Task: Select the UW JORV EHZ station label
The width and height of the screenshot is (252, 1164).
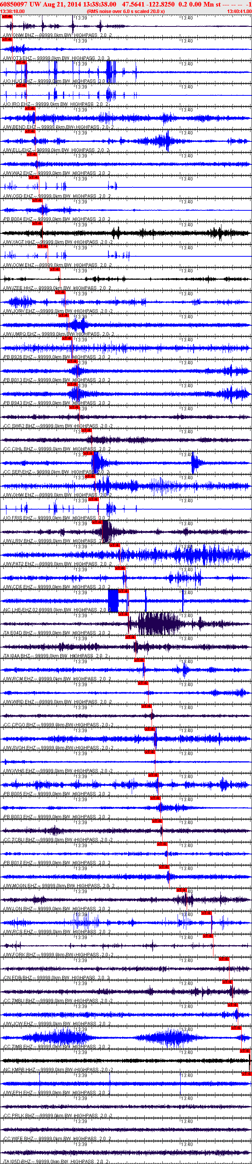Action: click(58, 311)
